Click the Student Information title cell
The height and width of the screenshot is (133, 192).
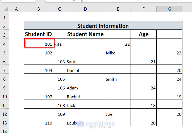tap(103, 25)
